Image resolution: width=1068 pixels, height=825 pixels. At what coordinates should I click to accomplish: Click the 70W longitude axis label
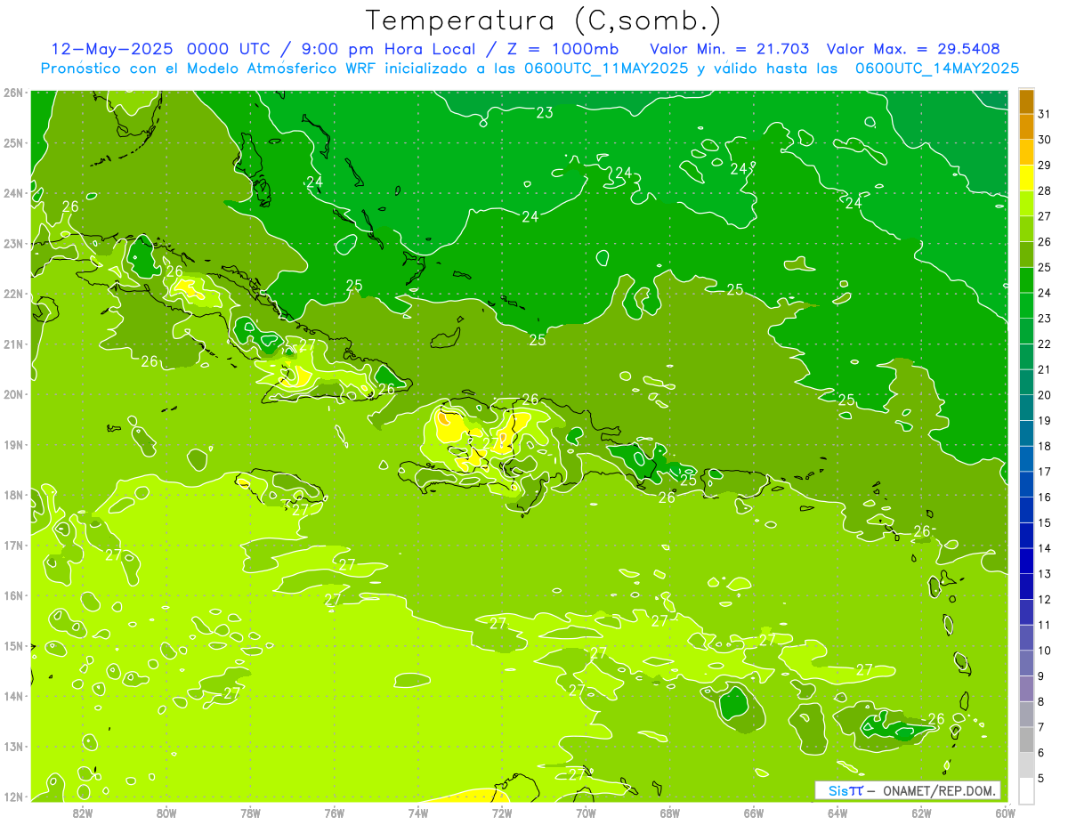(x=586, y=813)
